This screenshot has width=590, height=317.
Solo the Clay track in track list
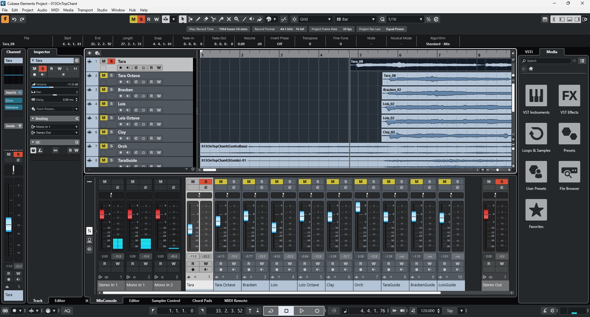112,132
